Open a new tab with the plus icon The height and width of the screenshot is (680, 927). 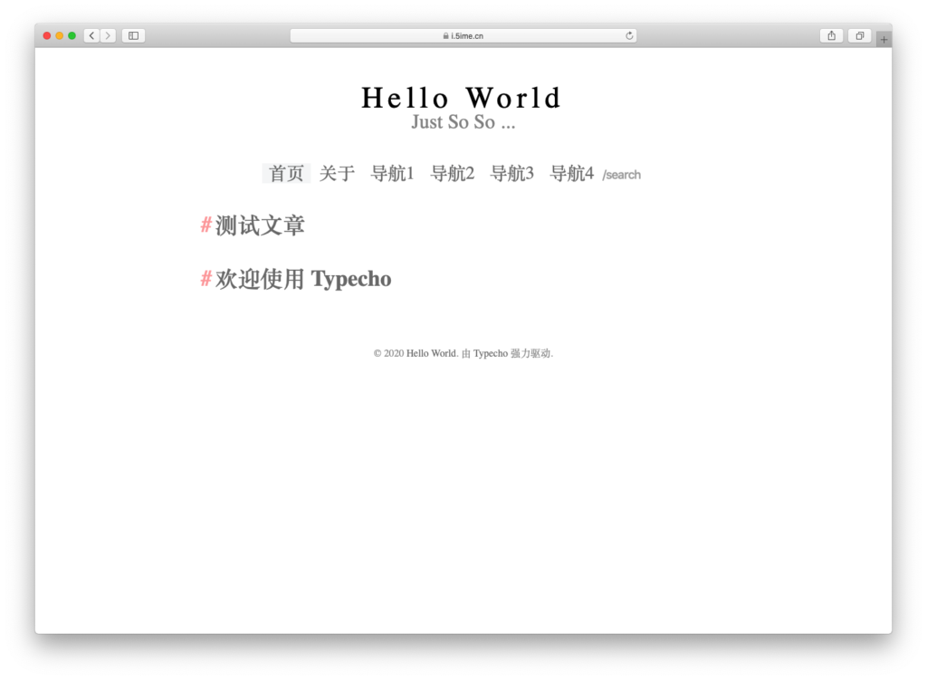(x=883, y=39)
